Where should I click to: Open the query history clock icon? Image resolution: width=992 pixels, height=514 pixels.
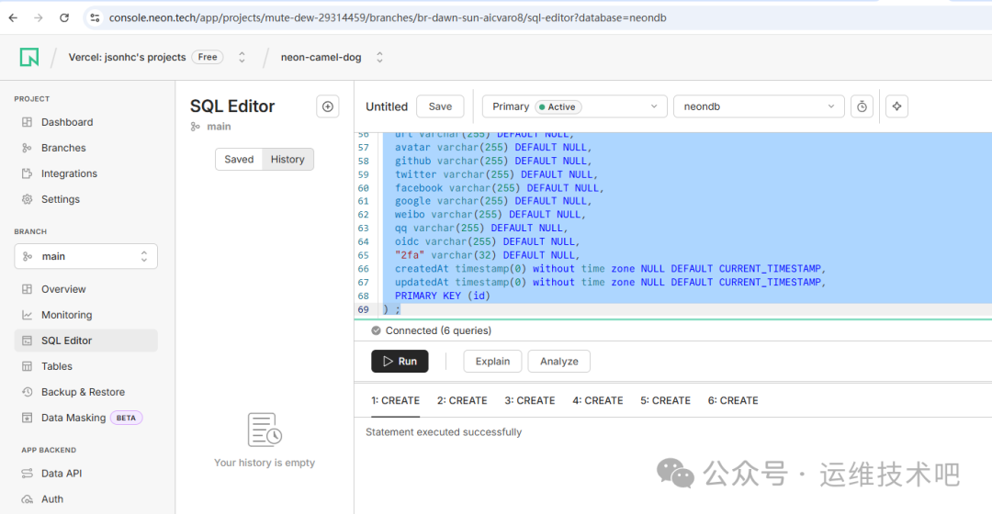click(x=862, y=106)
